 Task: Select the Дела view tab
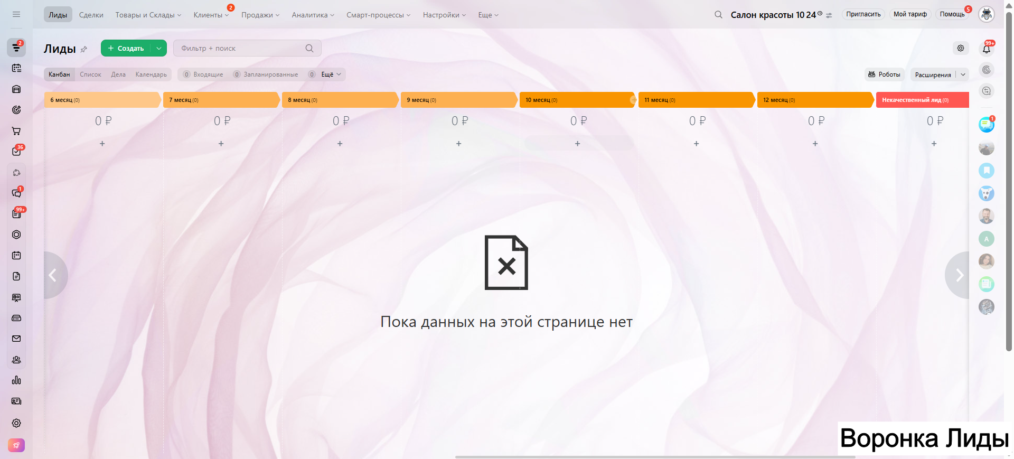click(118, 74)
